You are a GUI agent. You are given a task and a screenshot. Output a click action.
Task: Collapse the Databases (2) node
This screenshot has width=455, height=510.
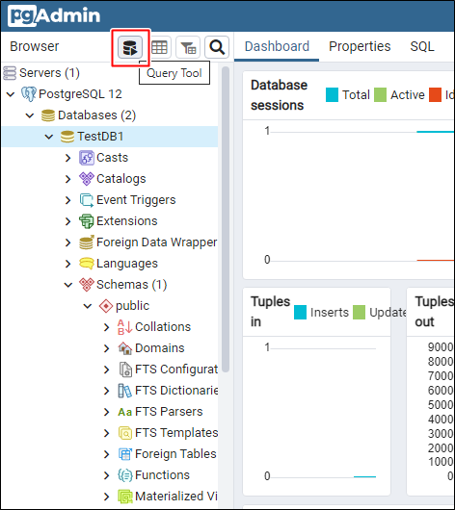click(x=30, y=115)
